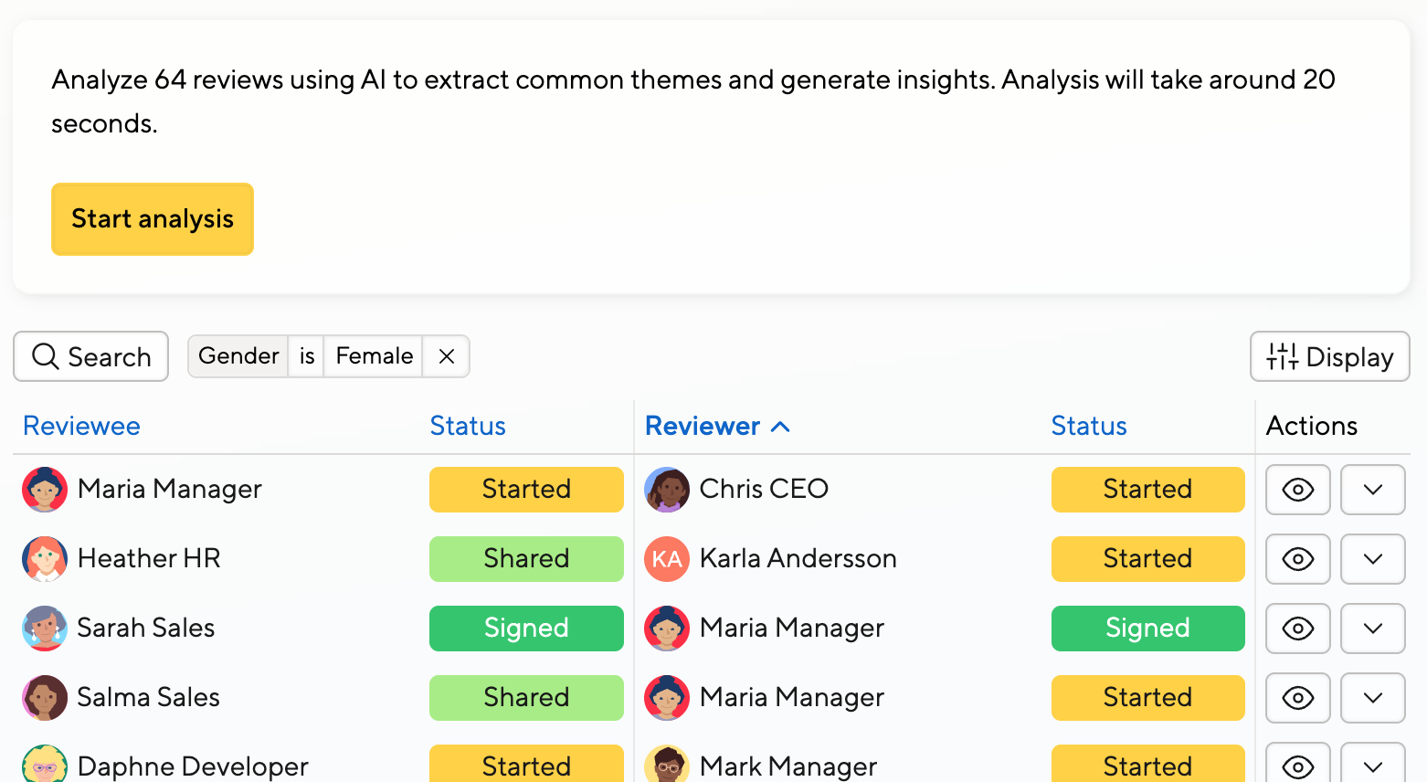Image resolution: width=1427 pixels, height=782 pixels.
Task: Click the Gender filter field chip
Action: coord(238,356)
